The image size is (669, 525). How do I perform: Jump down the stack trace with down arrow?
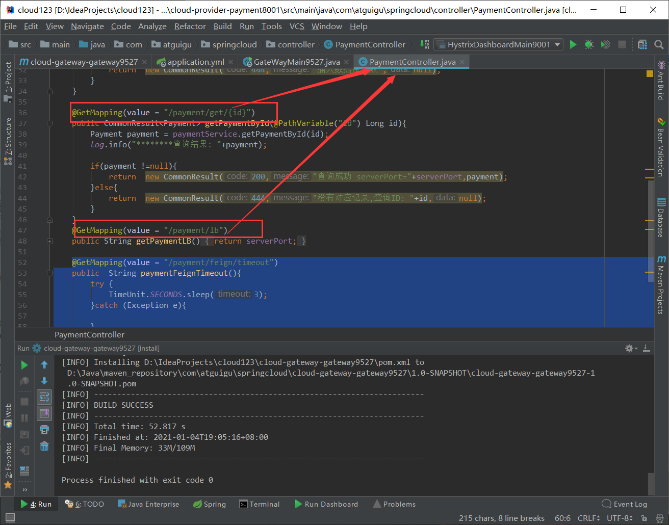(x=44, y=381)
